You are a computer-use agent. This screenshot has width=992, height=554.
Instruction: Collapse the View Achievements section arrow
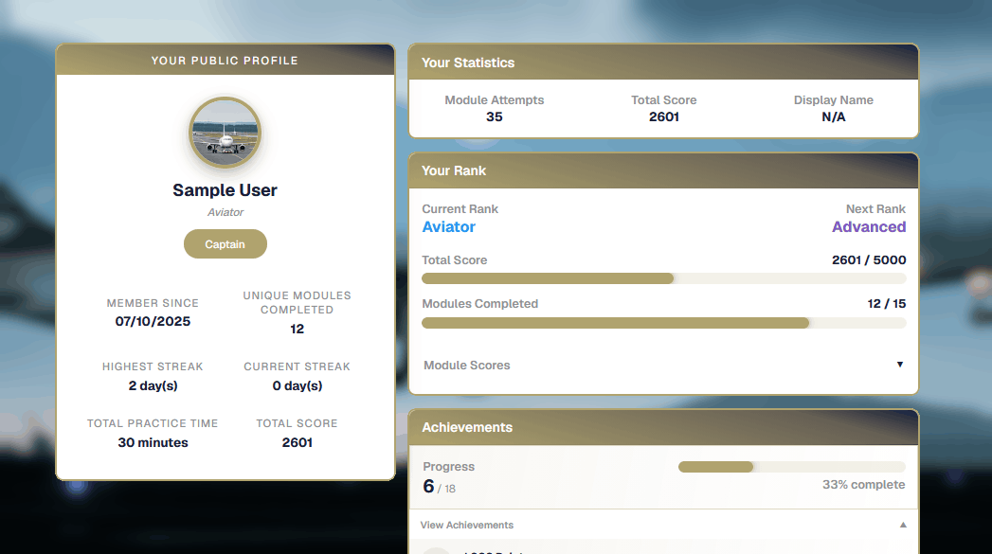[903, 525]
